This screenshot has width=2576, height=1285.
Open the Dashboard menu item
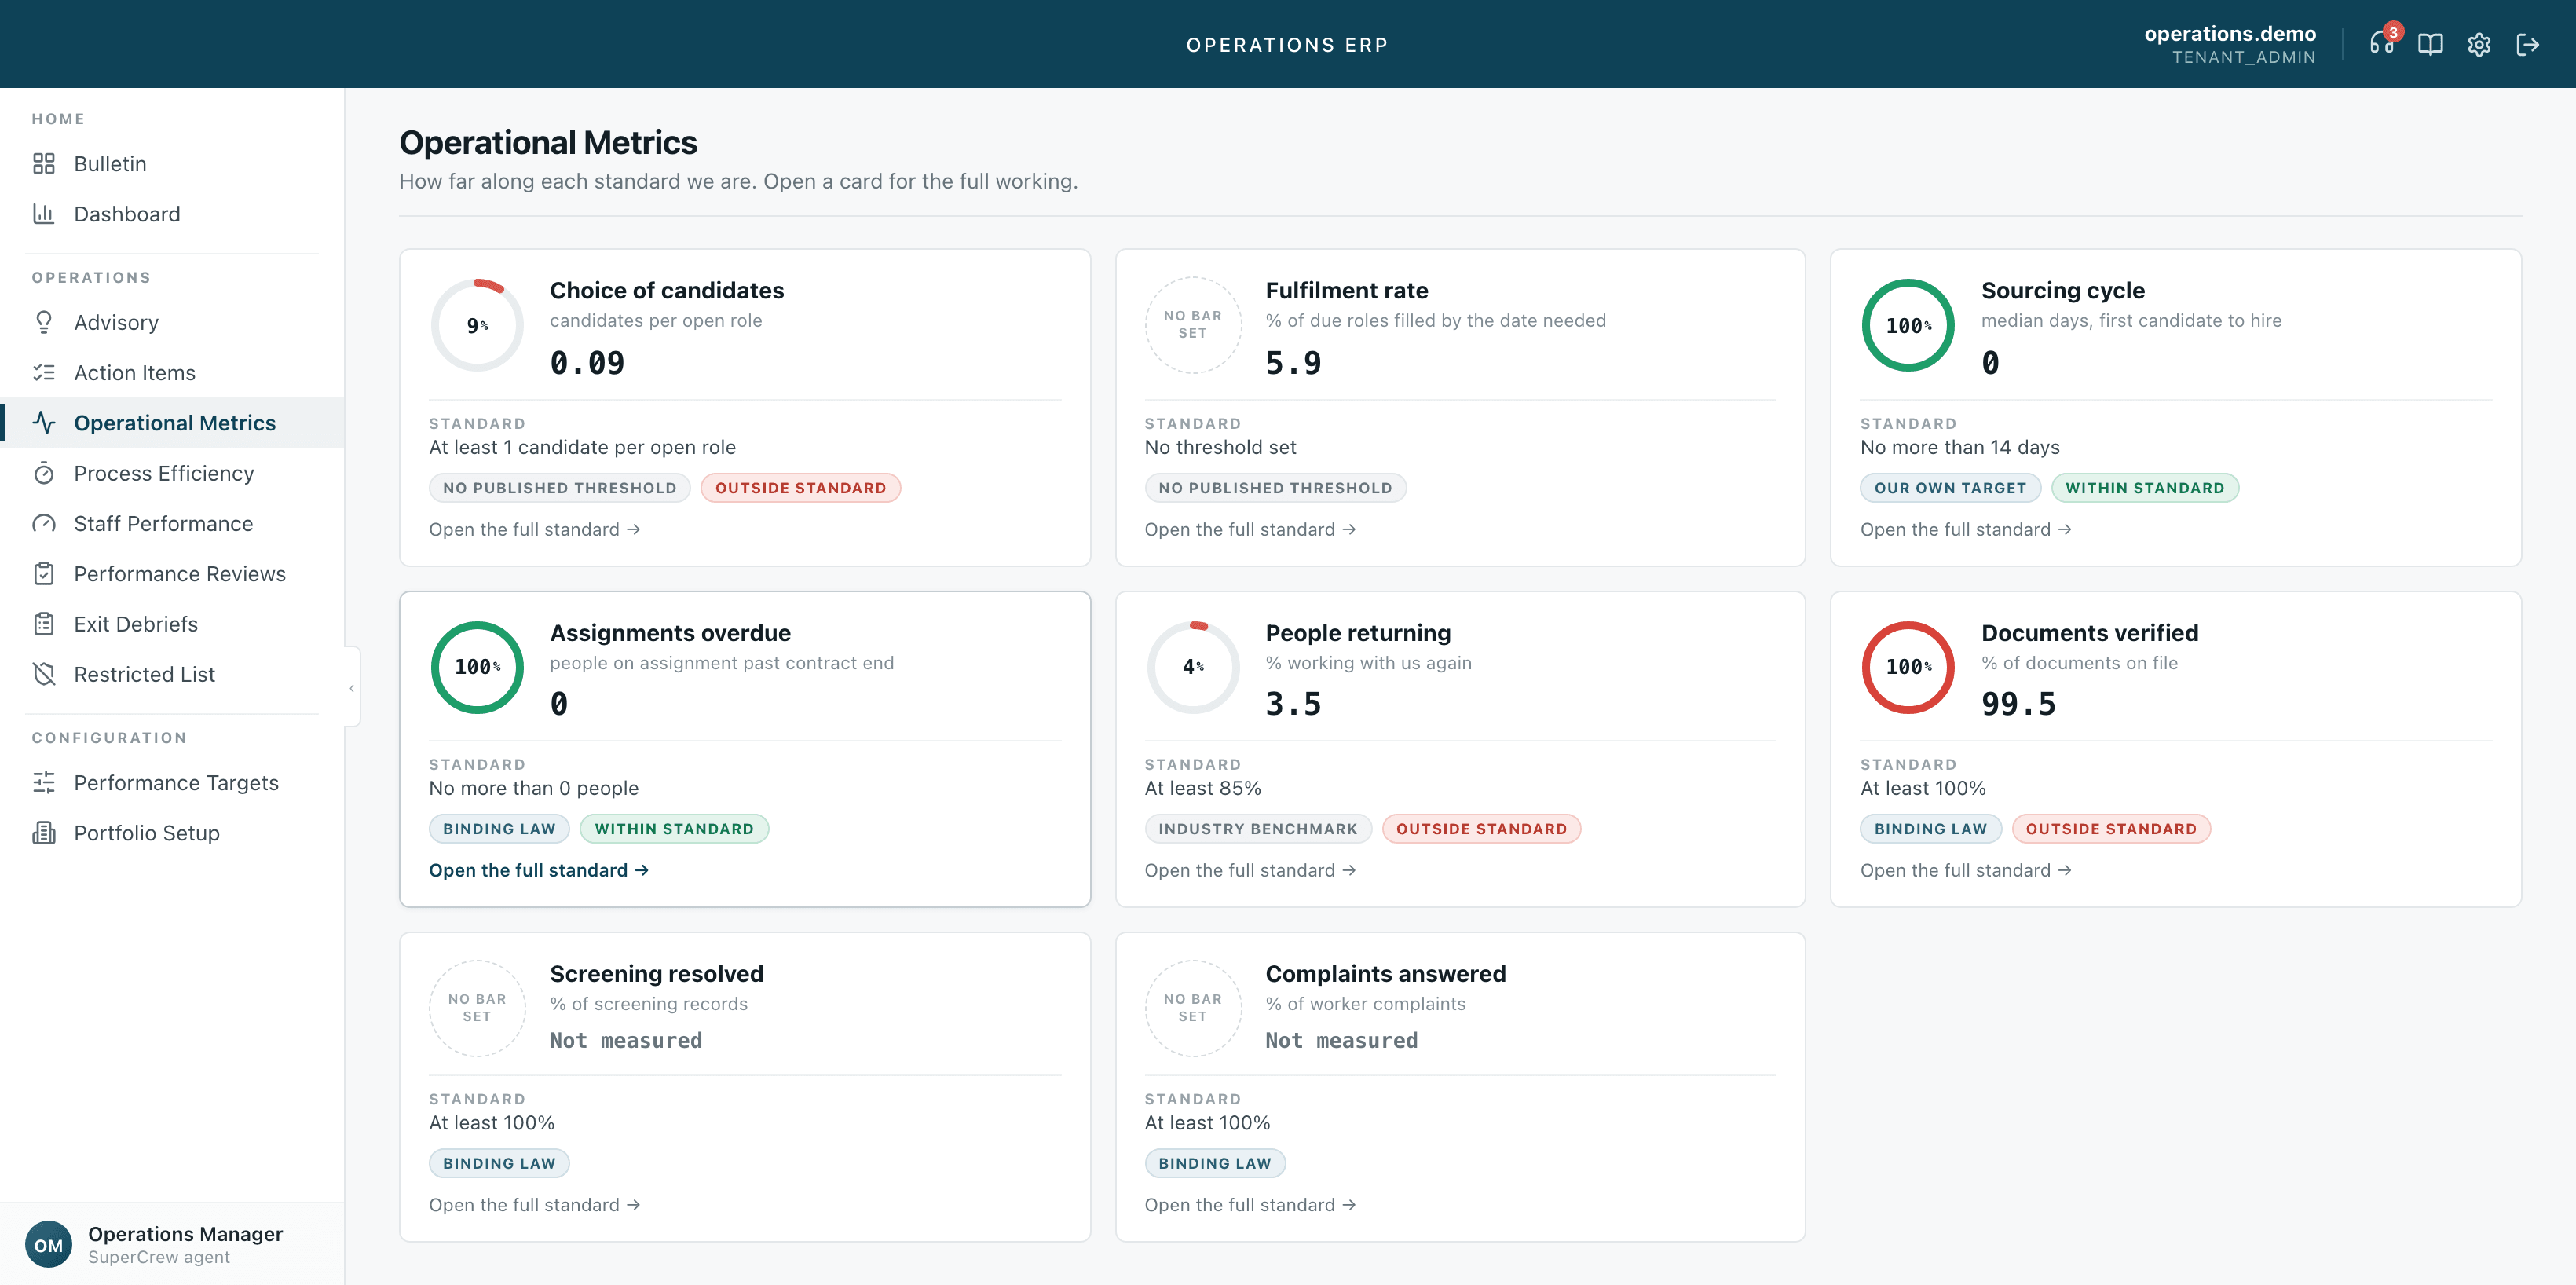click(172, 213)
